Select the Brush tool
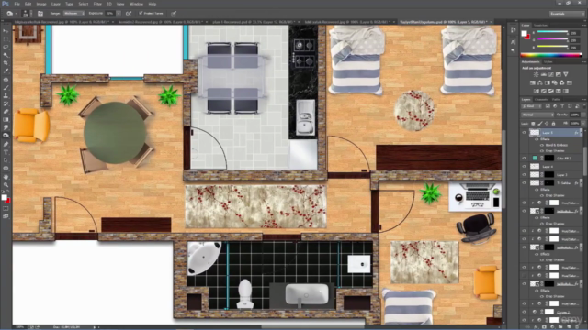 pyautogui.click(x=6, y=88)
